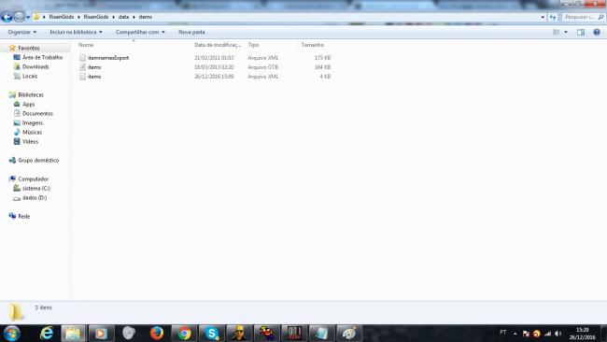The image size is (607, 342).
Task: Select the sistema (C:) drive
Action: (36, 188)
